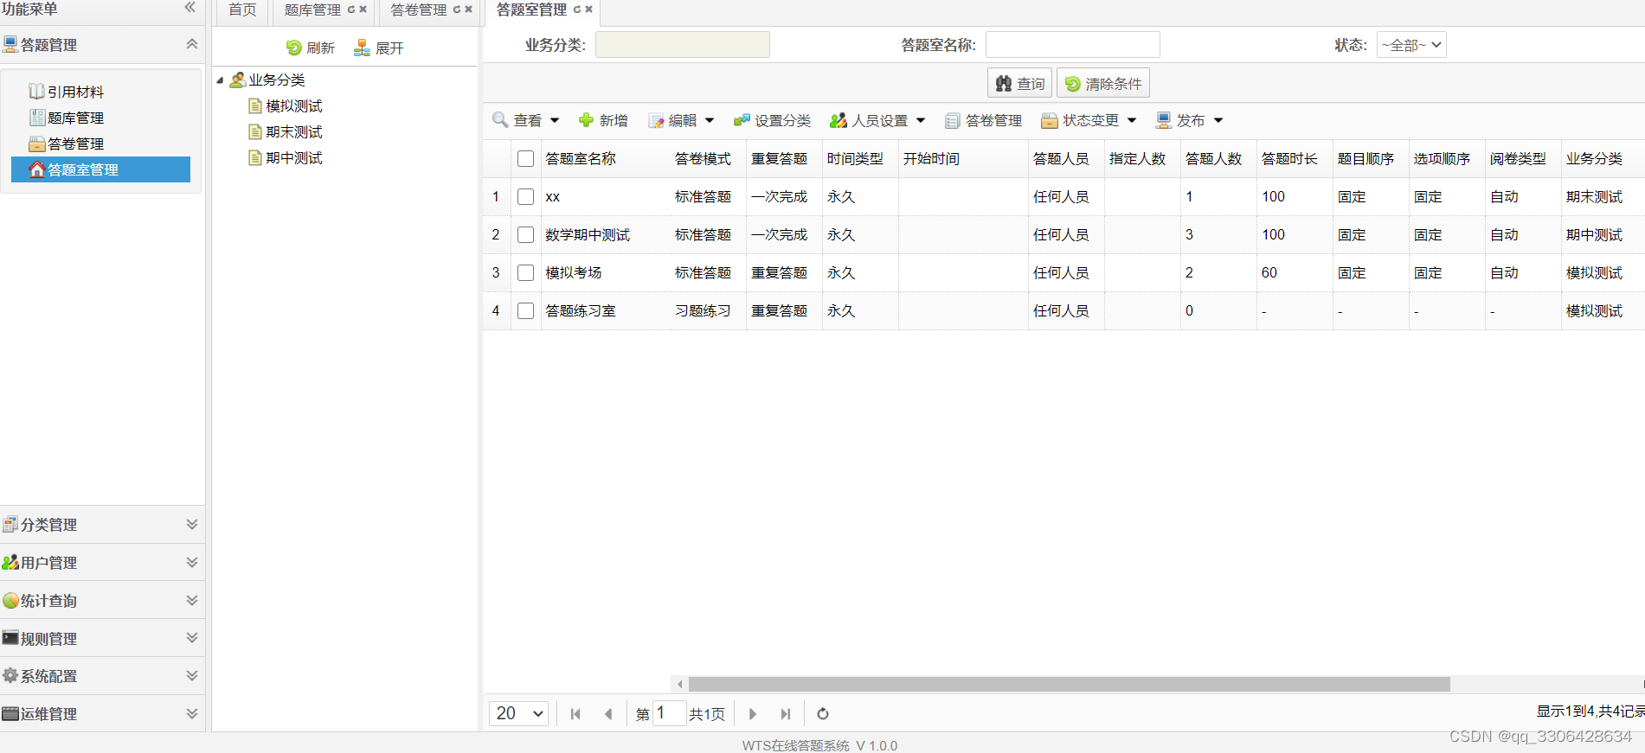This screenshot has width=1645, height=753.
Task: Expand the 用户管理 accordion section
Action: coord(192,563)
